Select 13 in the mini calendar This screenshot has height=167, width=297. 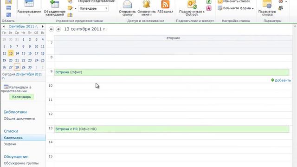click(11, 53)
